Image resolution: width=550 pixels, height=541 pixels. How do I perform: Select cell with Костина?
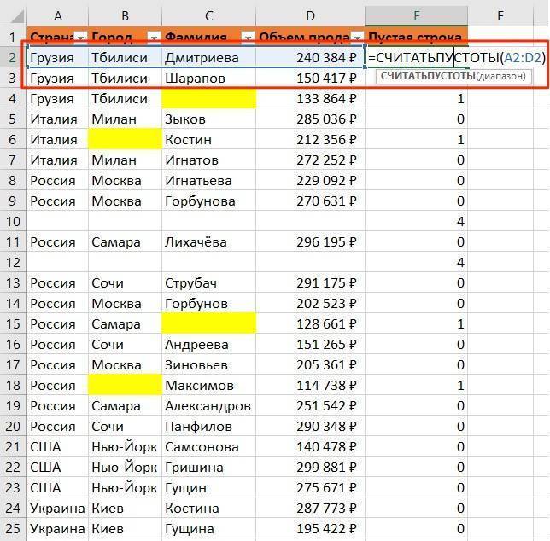pyautogui.click(x=208, y=508)
